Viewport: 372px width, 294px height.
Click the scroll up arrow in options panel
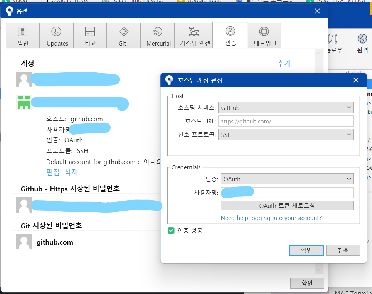click(x=318, y=53)
